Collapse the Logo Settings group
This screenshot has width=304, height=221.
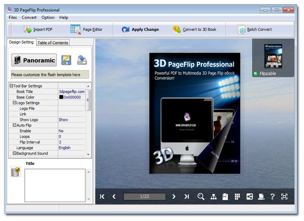click(x=14, y=103)
